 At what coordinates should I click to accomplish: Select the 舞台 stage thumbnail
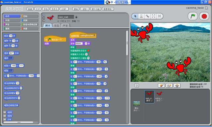(x=136, y=106)
